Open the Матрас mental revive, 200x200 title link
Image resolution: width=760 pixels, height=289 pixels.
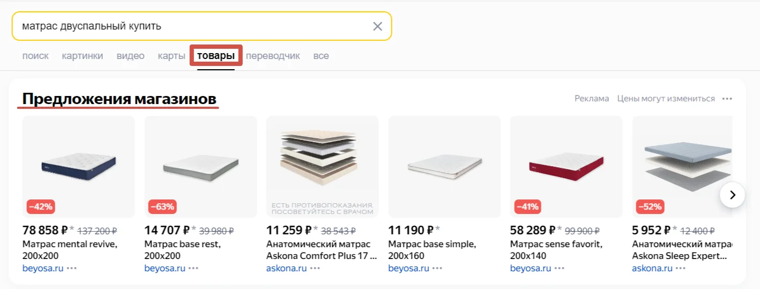point(70,249)
